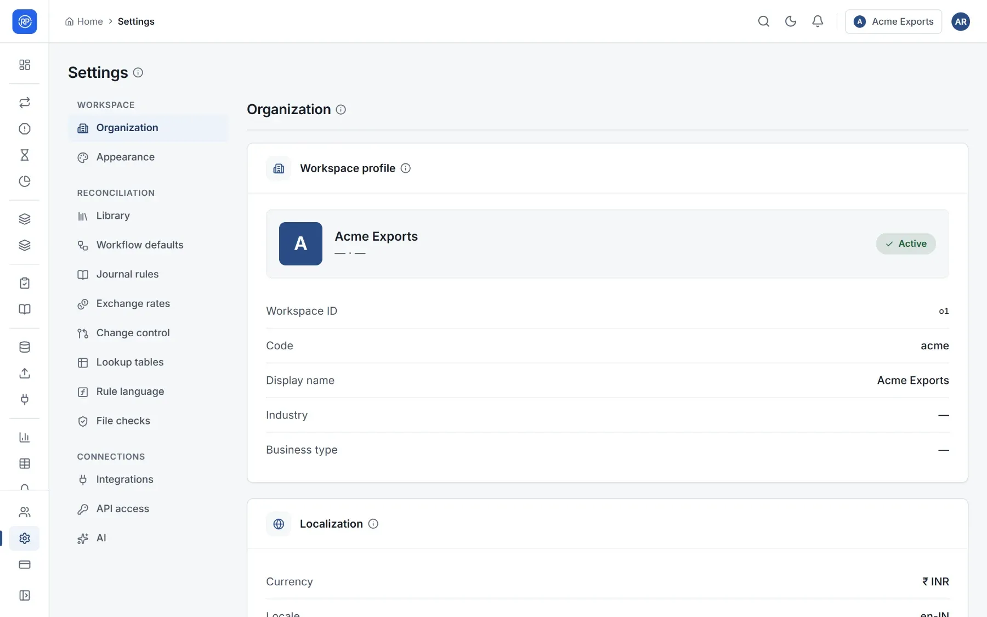987x617 pixels.
Task: Open the alert circle icon in sidebar
Action: click(x=25, y=129)
